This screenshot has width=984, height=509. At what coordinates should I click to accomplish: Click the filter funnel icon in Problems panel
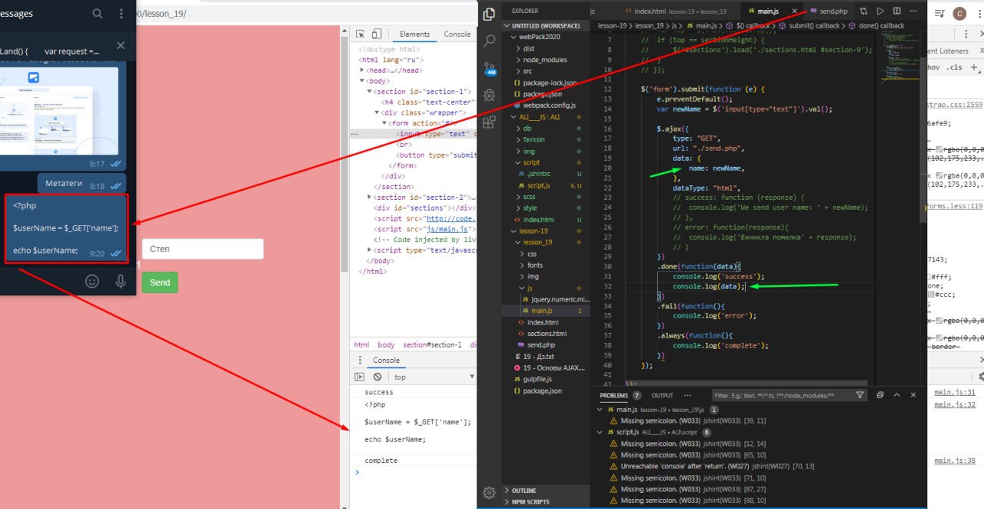pos(859,395)
